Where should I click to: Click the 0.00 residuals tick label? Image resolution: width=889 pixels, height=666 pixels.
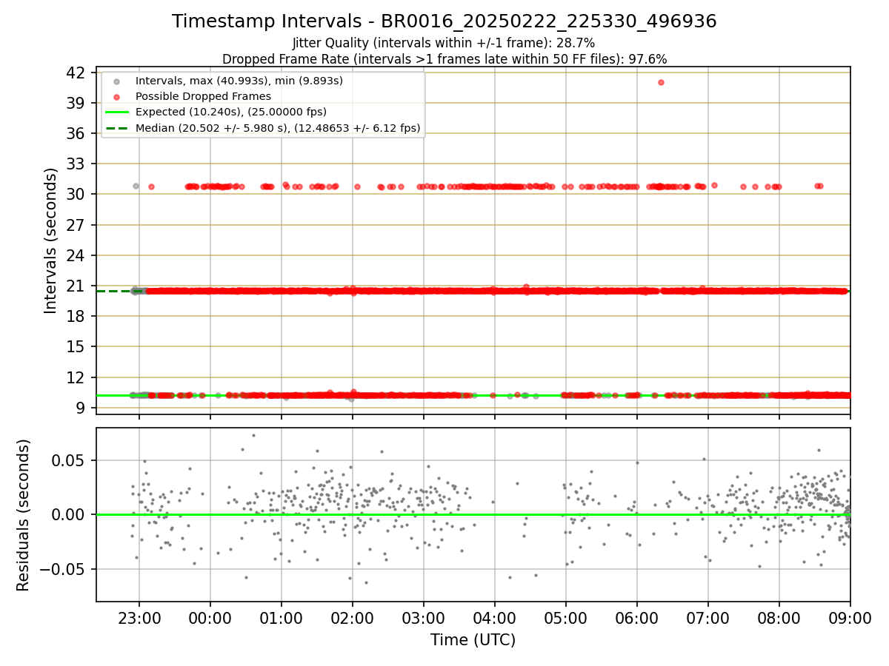click(69, 514)
